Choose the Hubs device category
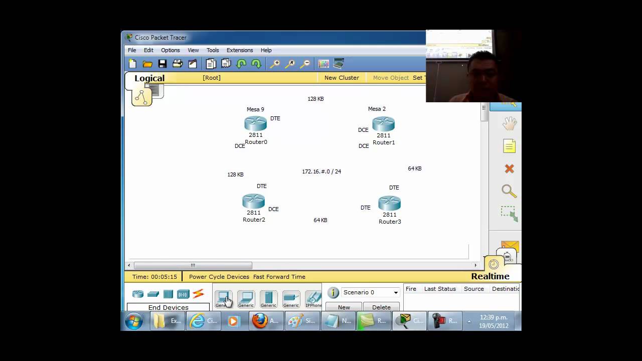 168,294
